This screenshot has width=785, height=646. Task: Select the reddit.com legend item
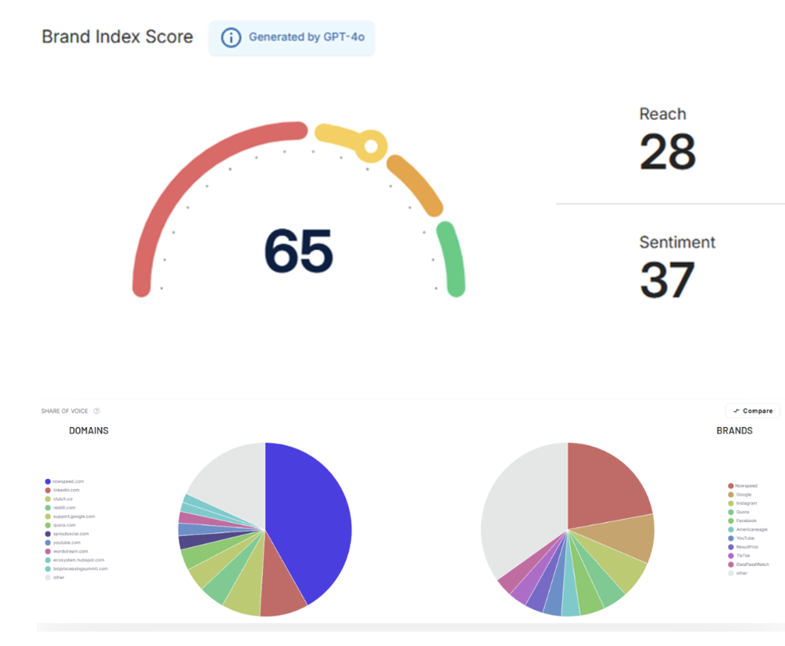click(64, 508)
